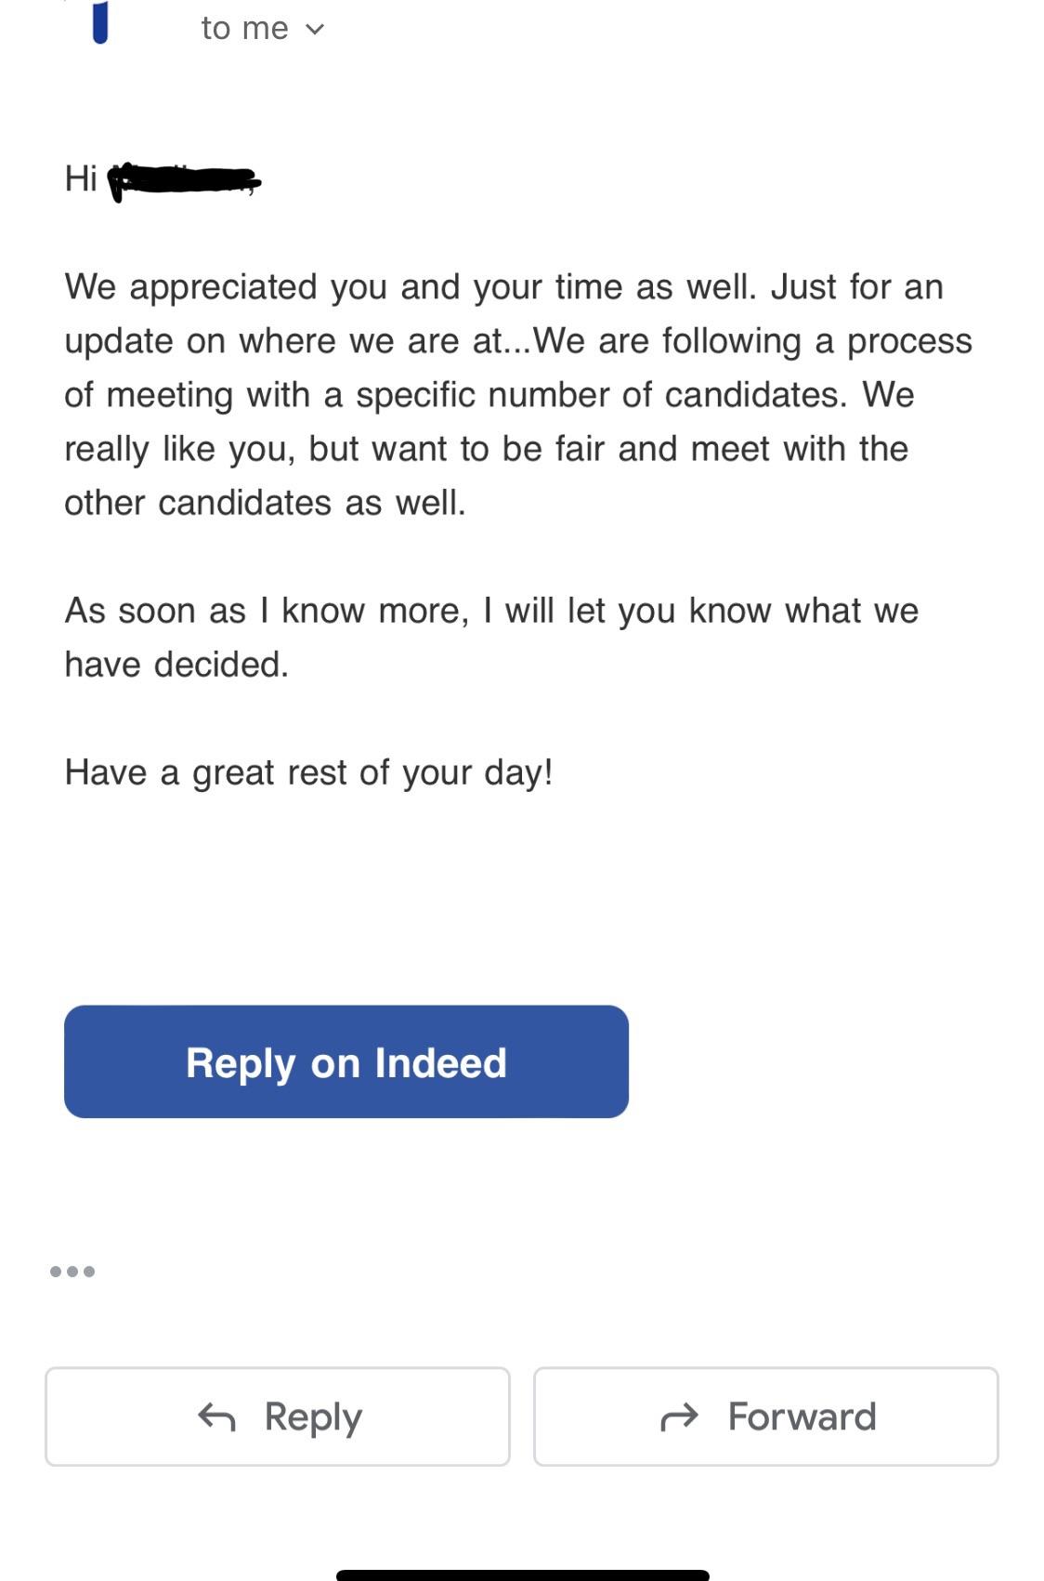Tap the line starting "We appreciated you"
The image size is (1044, 1581).
(504, 287)
